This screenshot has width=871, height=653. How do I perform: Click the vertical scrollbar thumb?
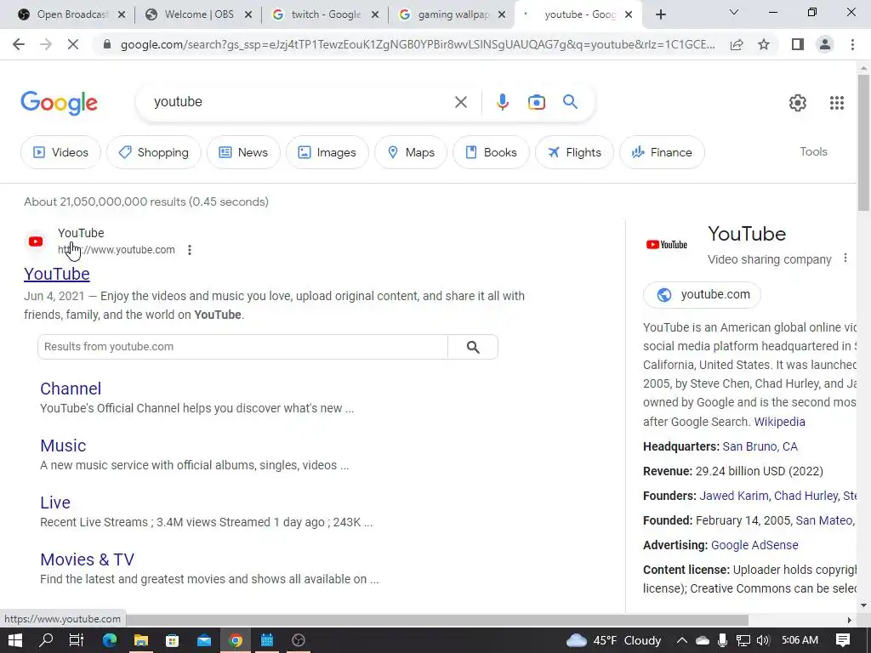click(x=863, y=142)
